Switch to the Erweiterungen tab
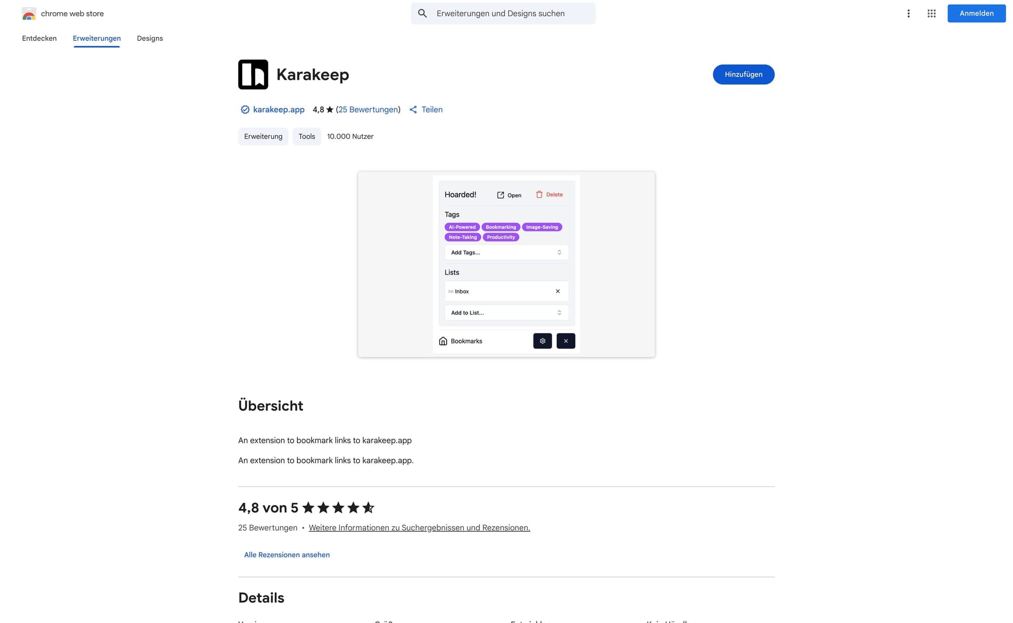The height and width of the screenshot is (623, 1013). point(97,38)
